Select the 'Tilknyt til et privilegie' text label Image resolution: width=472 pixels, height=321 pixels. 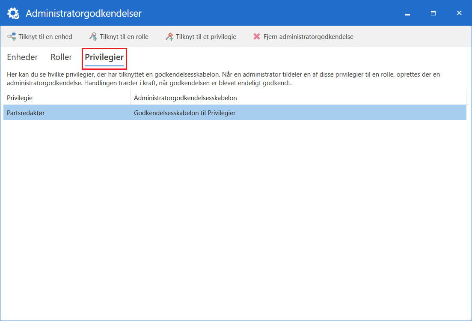click(x=206, y=37)
